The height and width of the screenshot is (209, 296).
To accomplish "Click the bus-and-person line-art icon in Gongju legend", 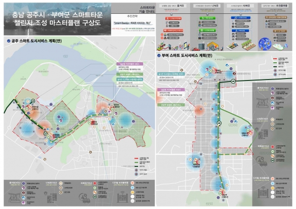I will tap(84, 198).
